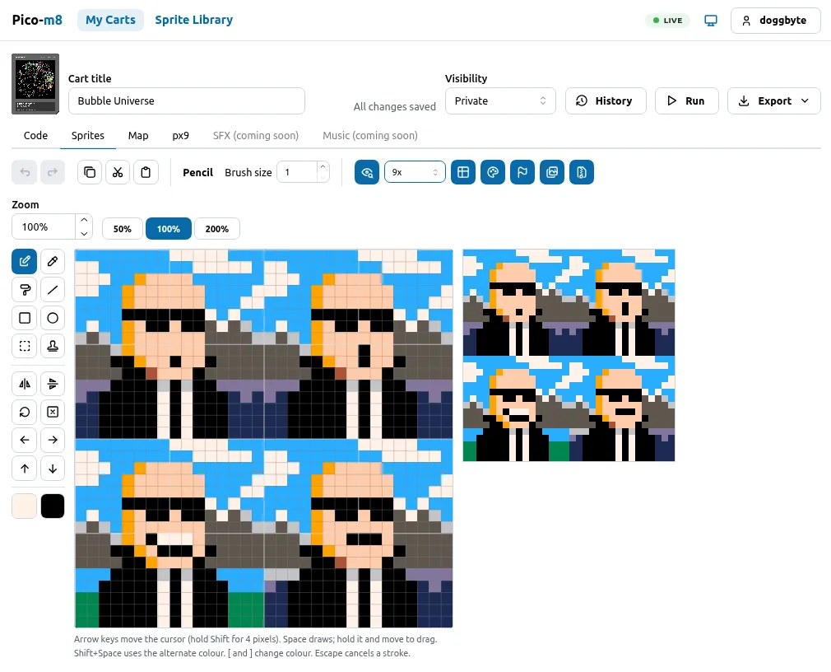Select the Music (coming soon) tab

tap(370, 135)
